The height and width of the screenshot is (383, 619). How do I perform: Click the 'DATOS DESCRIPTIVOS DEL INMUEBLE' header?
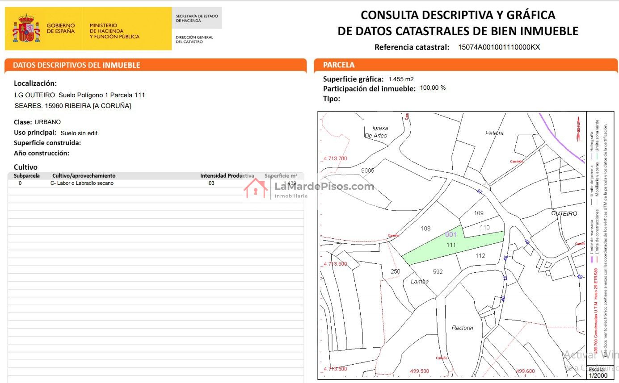[76, 65]
